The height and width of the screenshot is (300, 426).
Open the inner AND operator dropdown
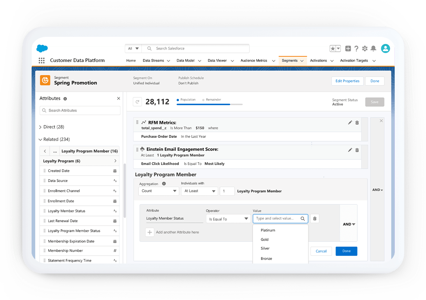pos(349,224)
